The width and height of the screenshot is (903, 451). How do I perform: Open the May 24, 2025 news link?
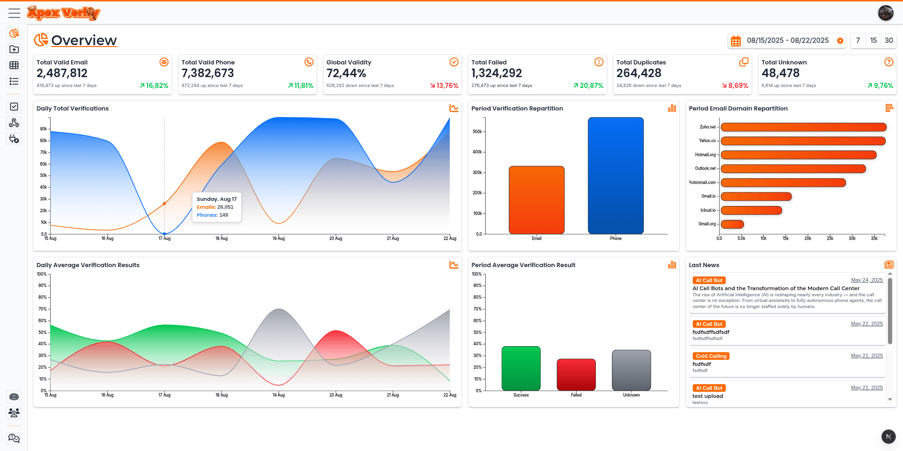tap(867, 280)
